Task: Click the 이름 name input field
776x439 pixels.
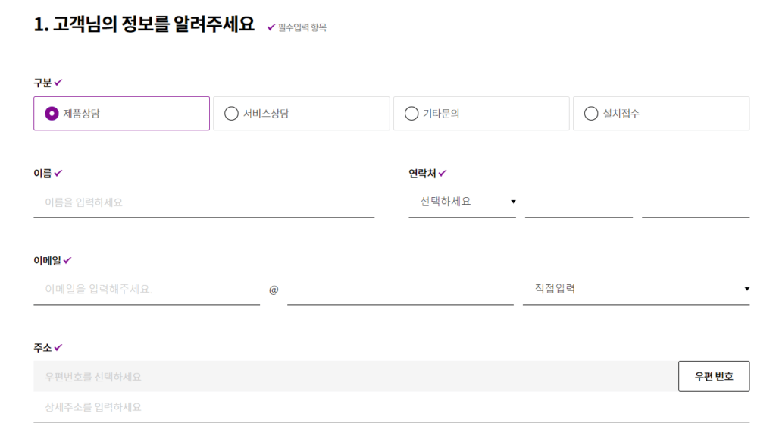Action: point(204,202)
